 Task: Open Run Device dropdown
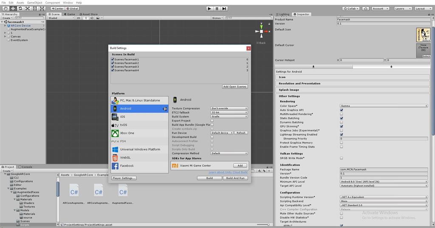pos(222,133)
